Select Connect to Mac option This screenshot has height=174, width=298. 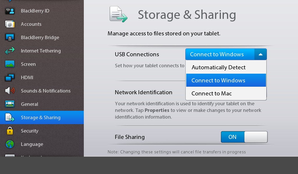(x=211, y=93)
